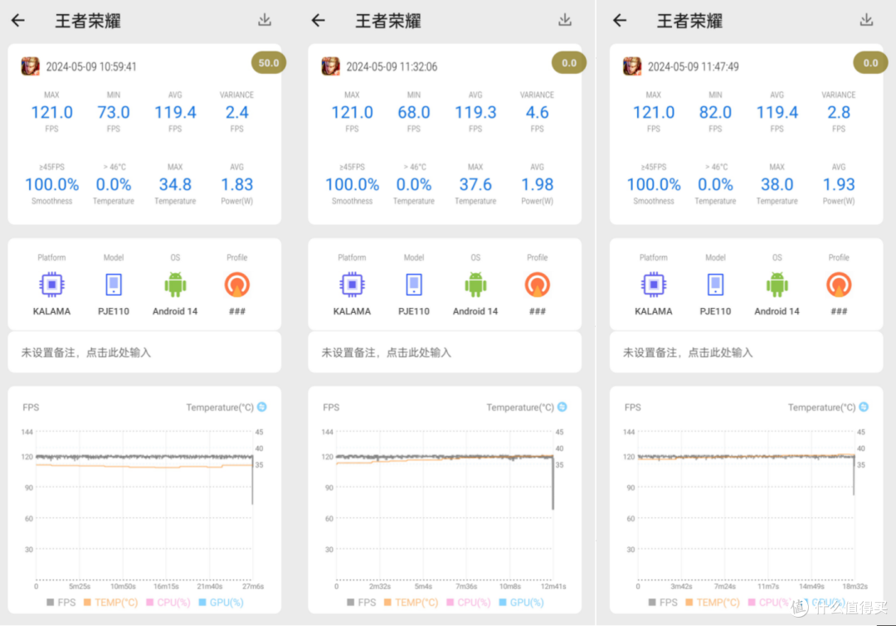Click FPS line in 18m32s chart

click(x=747, y=457)
